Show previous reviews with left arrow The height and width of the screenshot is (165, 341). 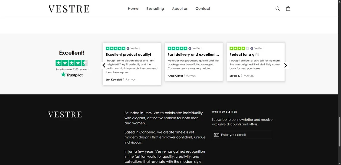pos(104,65)
